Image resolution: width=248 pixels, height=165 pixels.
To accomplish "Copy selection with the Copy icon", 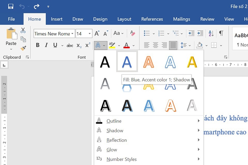I will pos(23,39).
